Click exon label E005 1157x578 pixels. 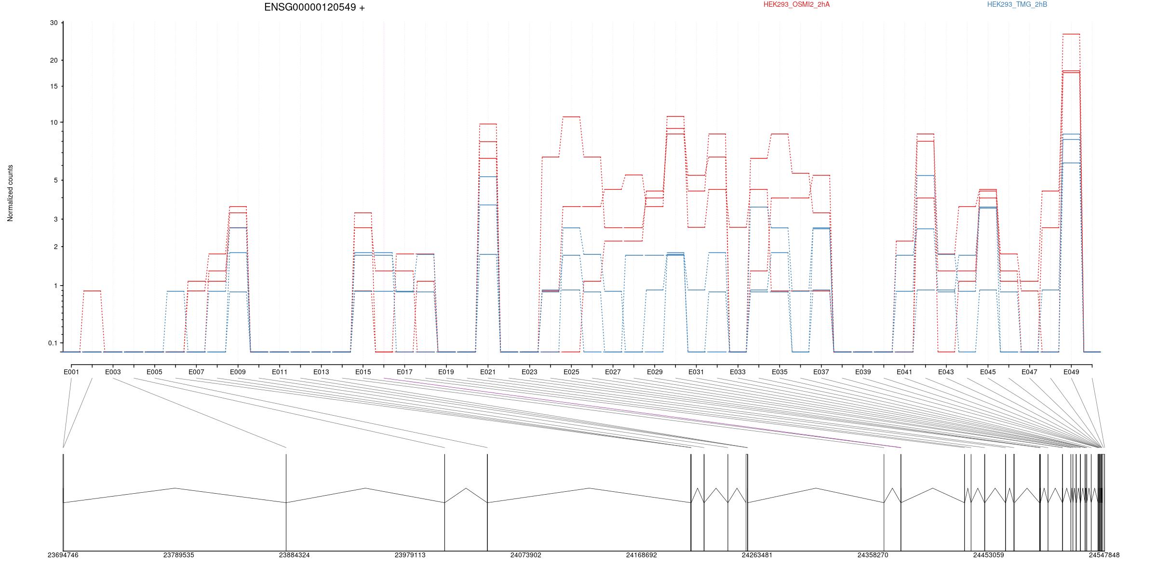coord(155,372)
